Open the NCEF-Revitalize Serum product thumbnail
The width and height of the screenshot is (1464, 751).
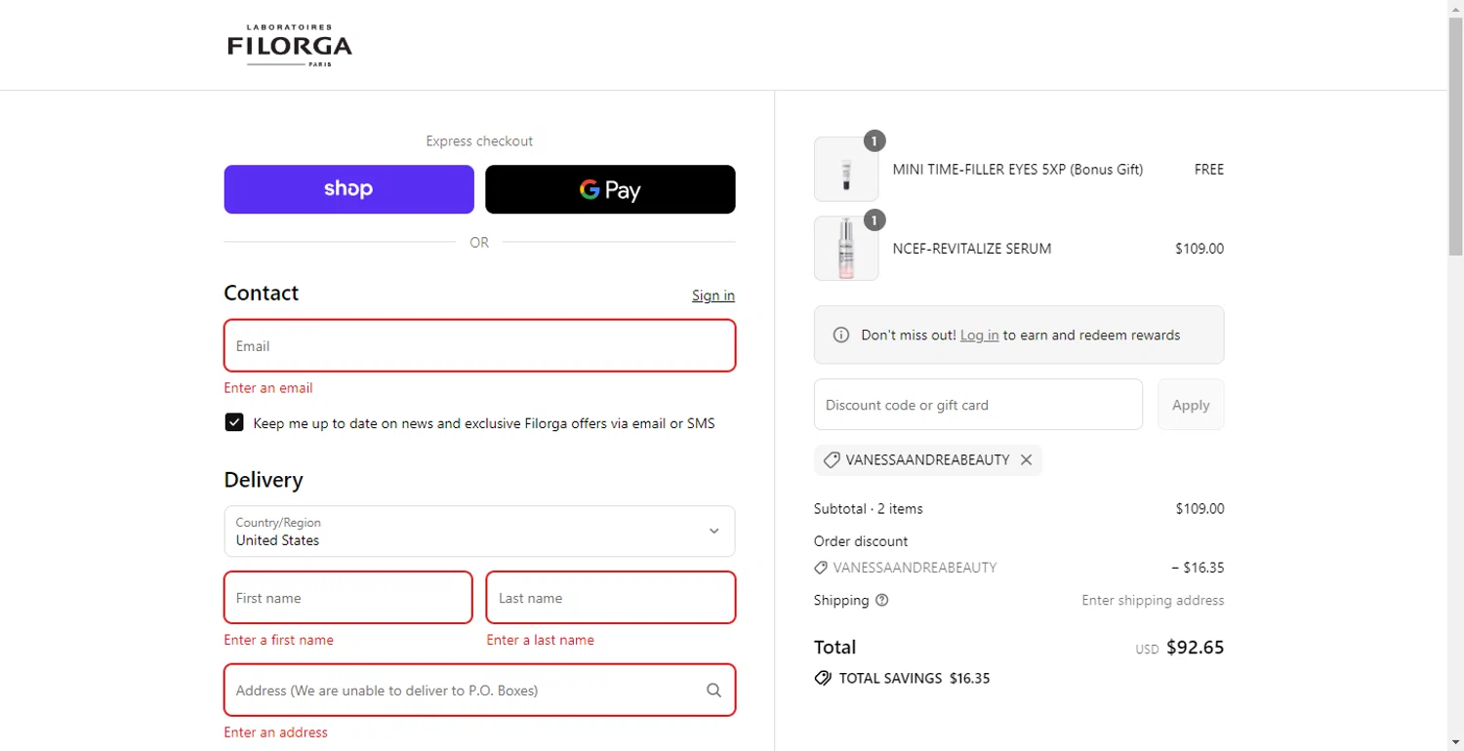coord(846,248)
